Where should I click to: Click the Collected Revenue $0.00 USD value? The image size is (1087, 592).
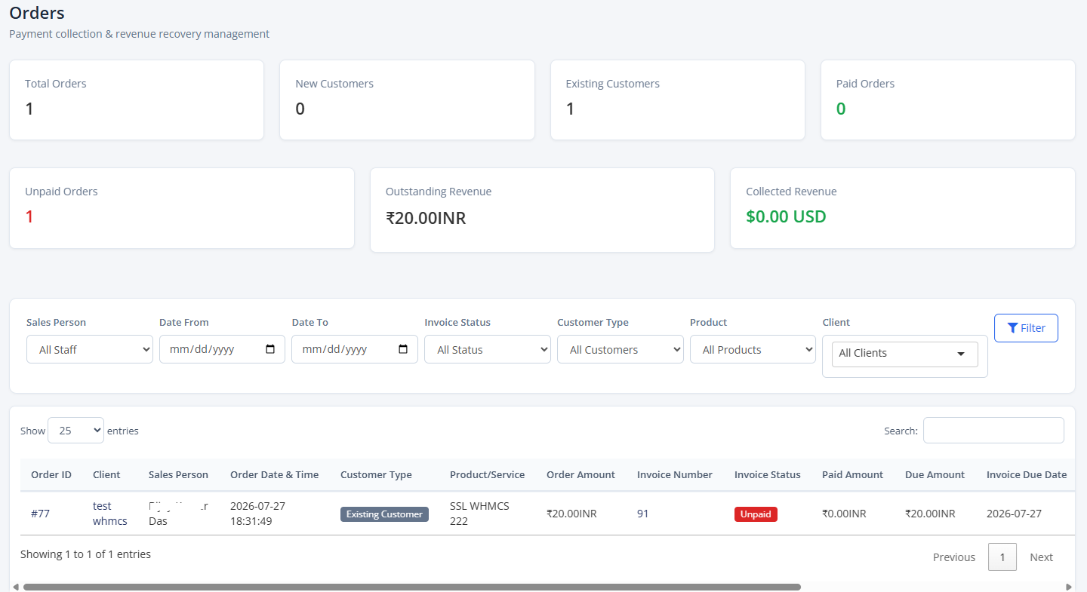click(786, 216)
